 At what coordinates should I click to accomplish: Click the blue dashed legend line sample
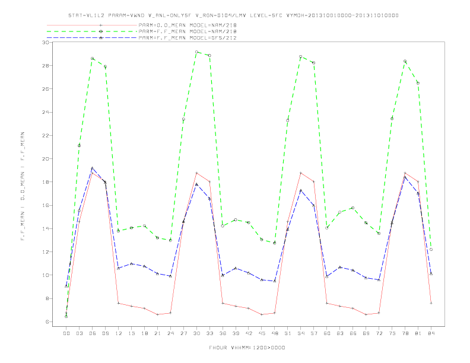tap(92, 38)
